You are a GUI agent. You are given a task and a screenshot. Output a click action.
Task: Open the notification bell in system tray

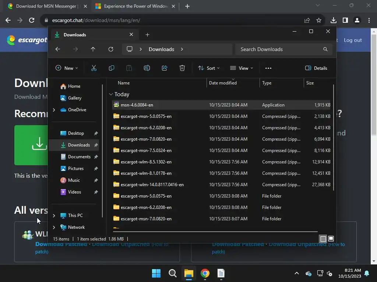[367, 273]
